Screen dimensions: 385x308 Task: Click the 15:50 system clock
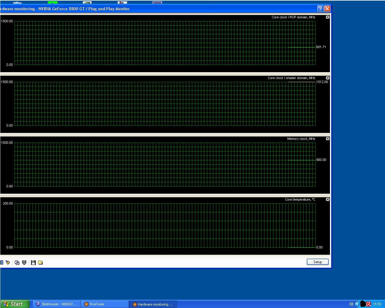(377, 304)
